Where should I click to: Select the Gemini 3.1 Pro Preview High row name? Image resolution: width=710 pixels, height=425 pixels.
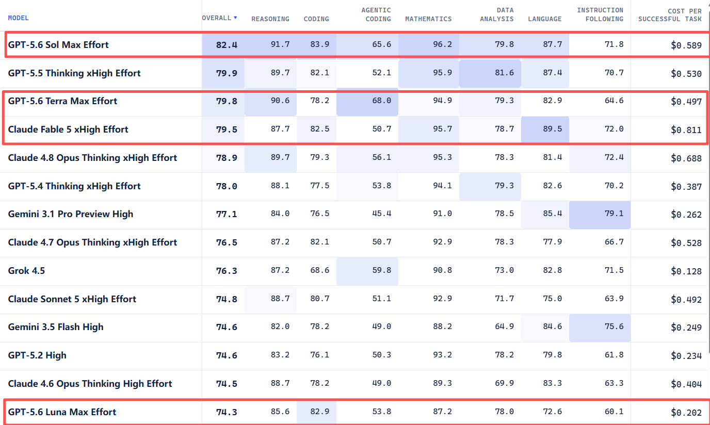pos(71,214)
